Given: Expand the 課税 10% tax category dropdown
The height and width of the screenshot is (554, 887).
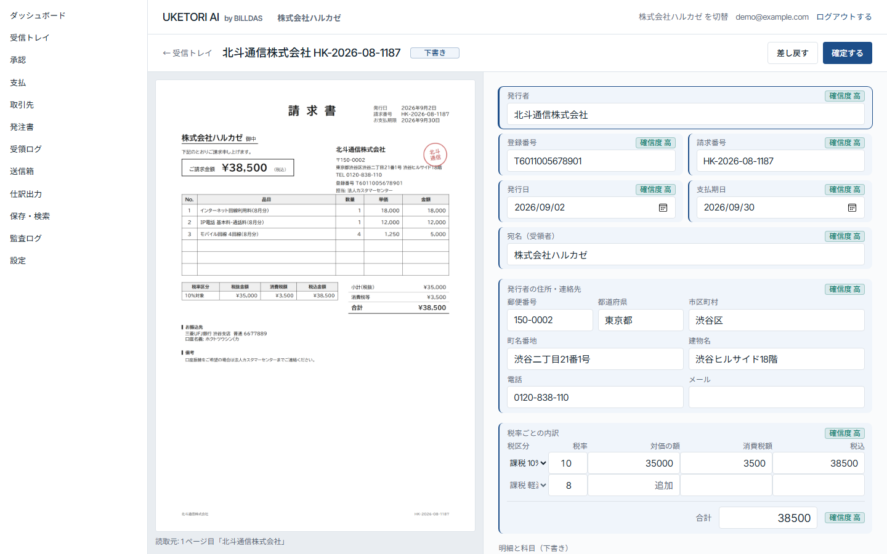Looking at the screenshot, I should 528,463.
